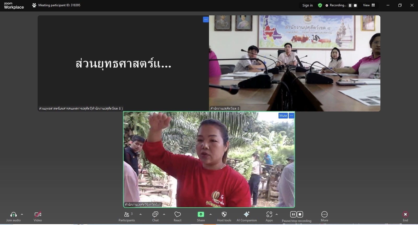The width and height of the screenshot is (418, 225).
Task: Pause the recording in top bar
Action: click(x=350, y=5)
